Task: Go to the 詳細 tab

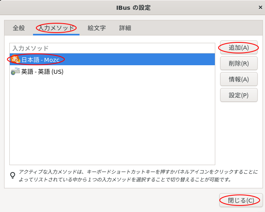Action: tap(125, 28)
